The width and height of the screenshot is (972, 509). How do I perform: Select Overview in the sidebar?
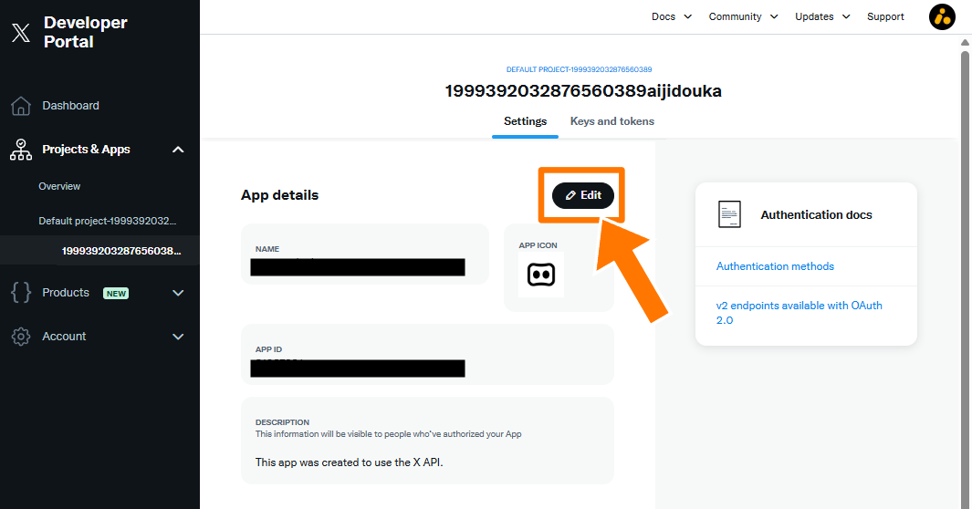click(59, 186)
